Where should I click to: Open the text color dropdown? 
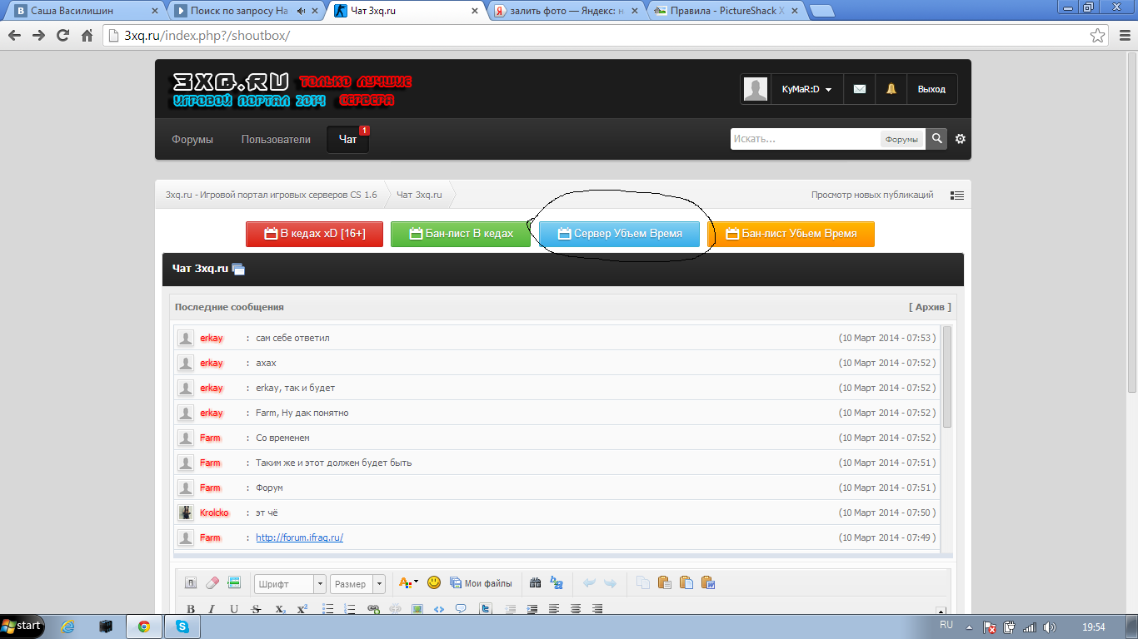[408, 583]
